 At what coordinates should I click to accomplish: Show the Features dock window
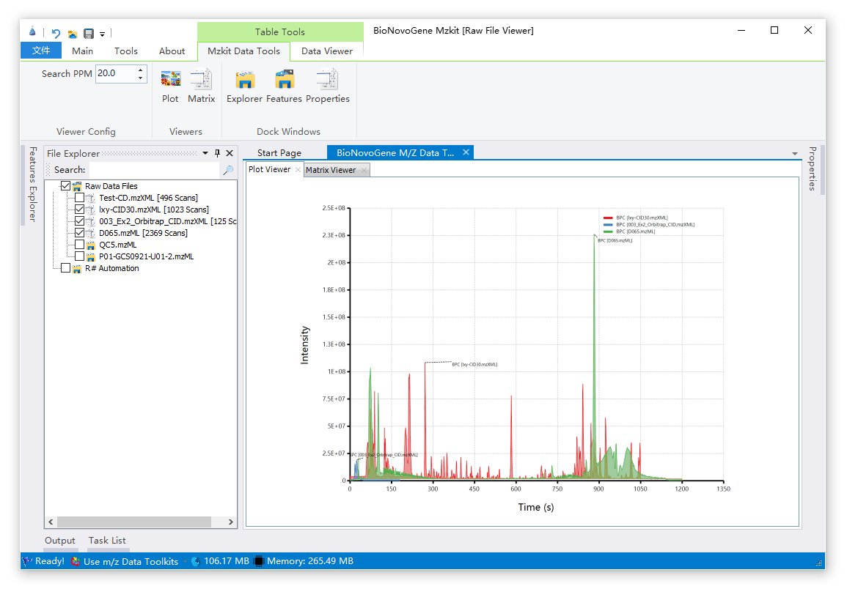pos(284,86)
